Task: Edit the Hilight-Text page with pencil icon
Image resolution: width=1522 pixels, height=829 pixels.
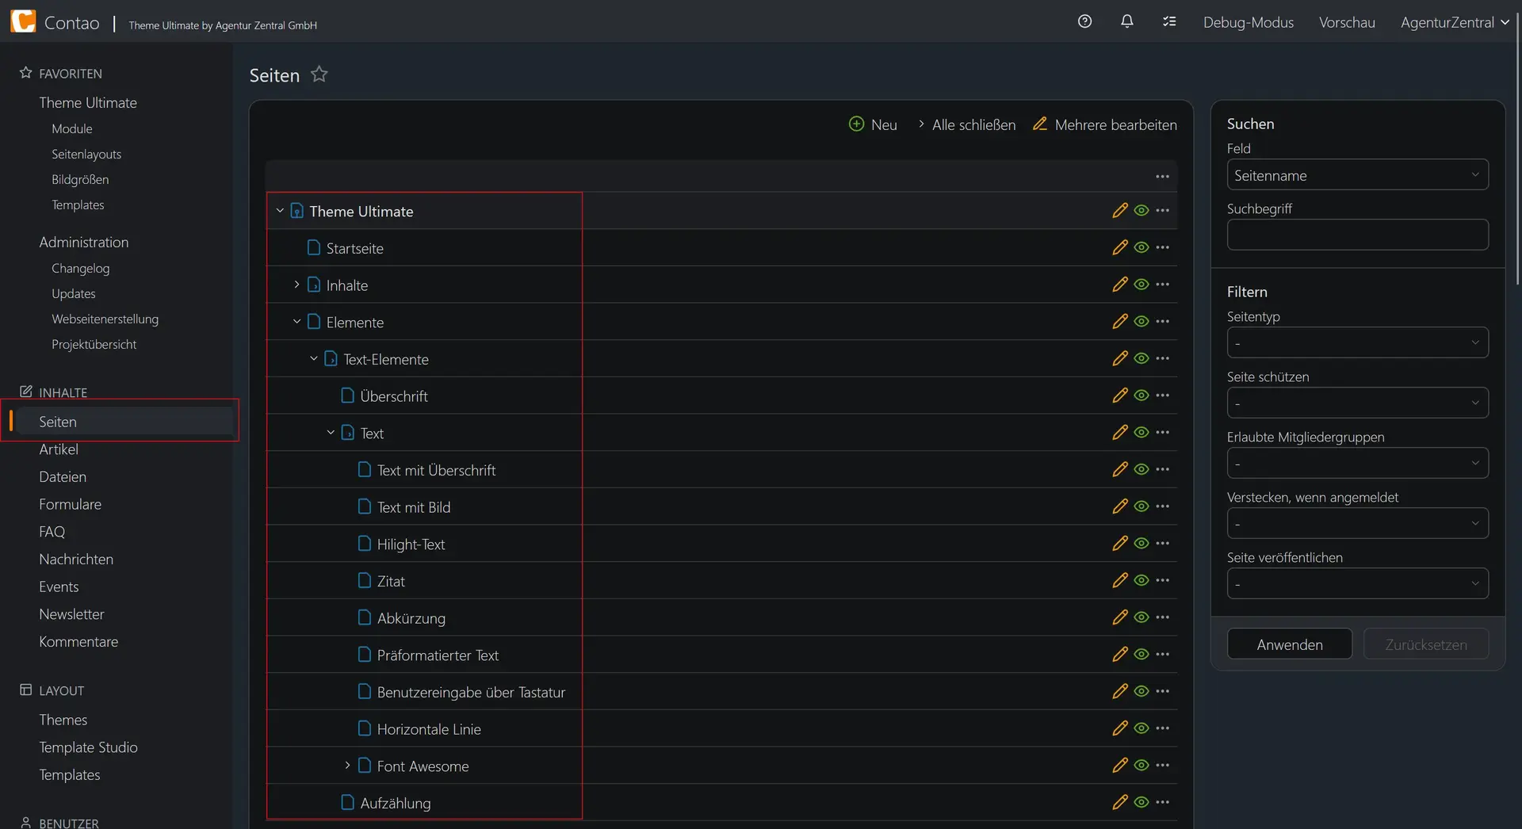Action: pyautogui.click(x=1119, y=543)
